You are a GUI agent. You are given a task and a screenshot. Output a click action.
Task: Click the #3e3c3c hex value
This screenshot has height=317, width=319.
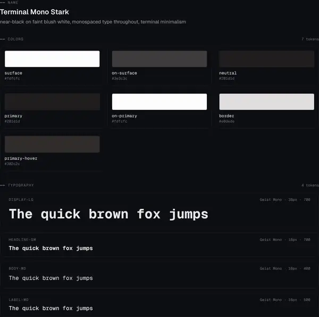tap(120, 78)
